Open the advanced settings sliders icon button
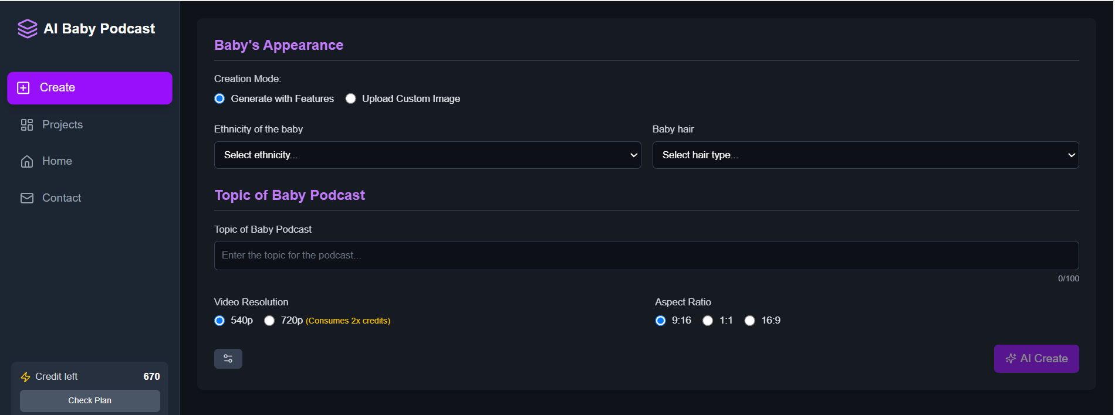Image resolution: width=1115 pixels, height=415 pixels. [x=228, y=359]
